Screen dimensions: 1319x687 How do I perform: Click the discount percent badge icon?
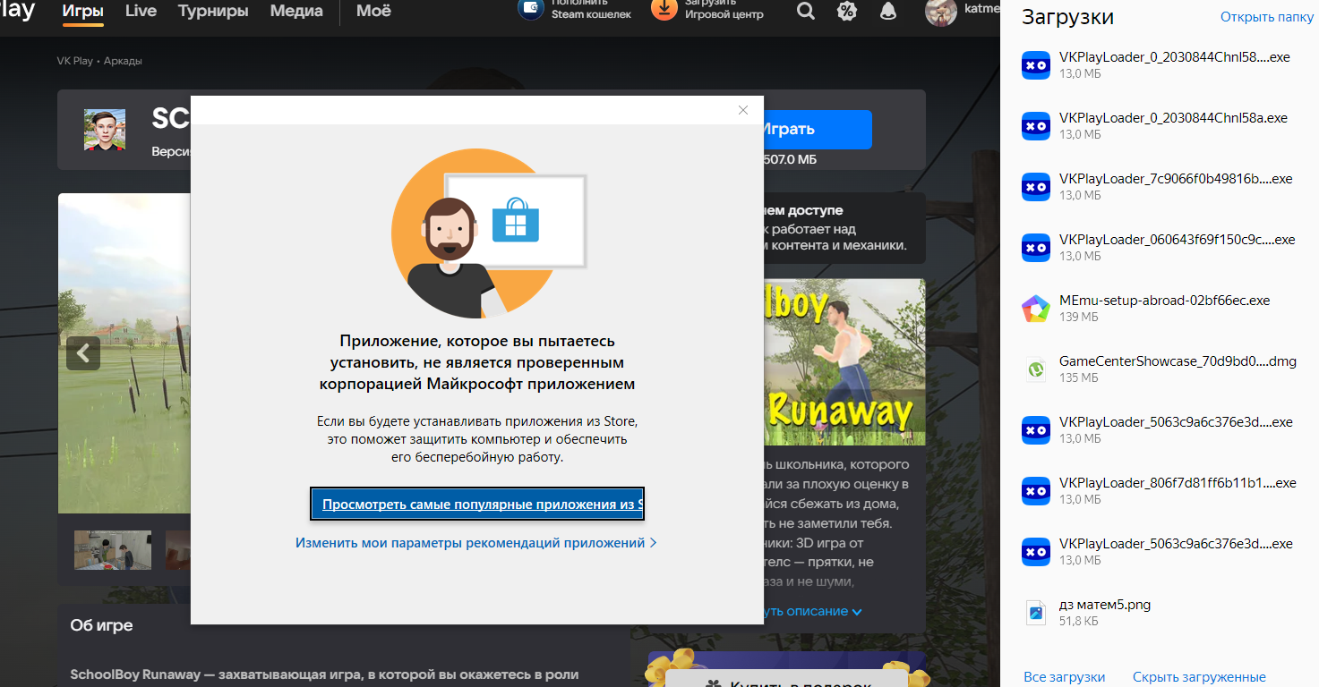pos(846,12)
